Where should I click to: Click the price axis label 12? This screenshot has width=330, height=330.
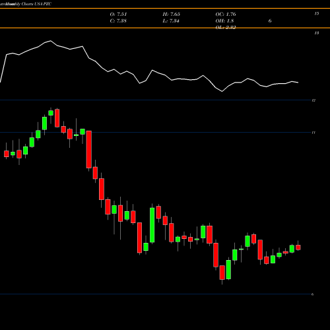pos(313,100)
